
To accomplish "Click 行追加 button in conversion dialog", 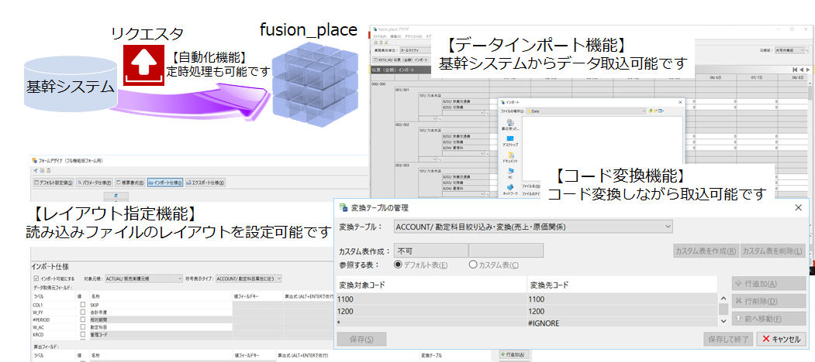I will tap(768, 284).
